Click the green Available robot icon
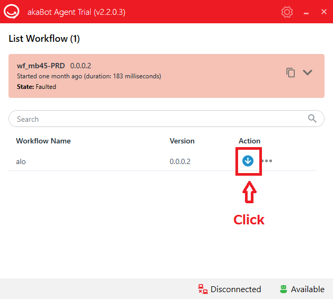Viewport: 333px width, 299px height. 283,289
